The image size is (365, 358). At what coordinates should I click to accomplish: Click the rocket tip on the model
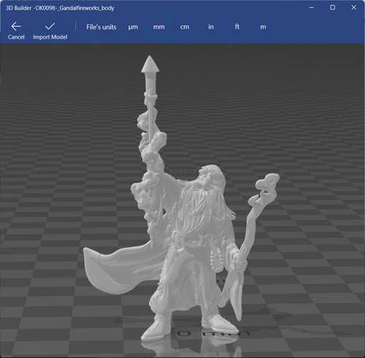(x=150, y=64)
